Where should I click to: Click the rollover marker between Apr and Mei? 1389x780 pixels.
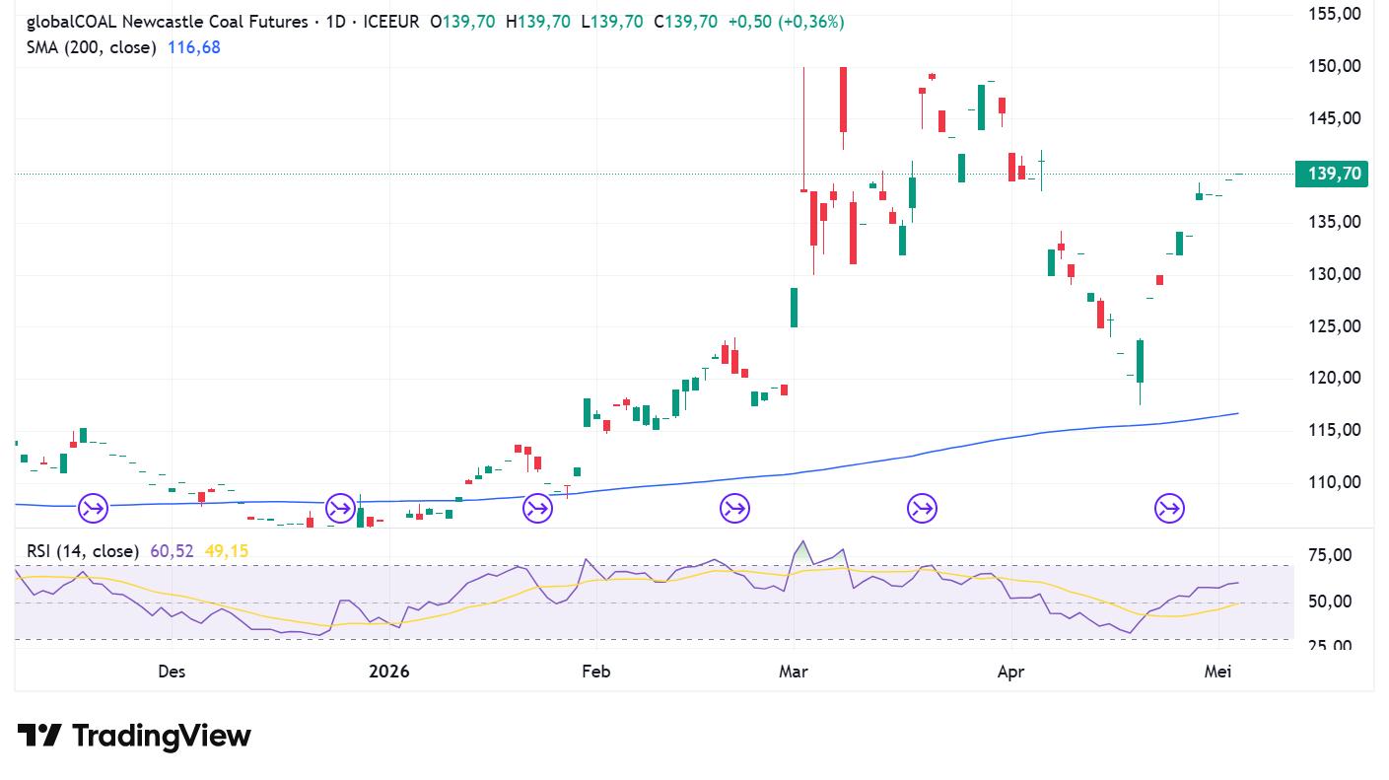[1169, 509]
